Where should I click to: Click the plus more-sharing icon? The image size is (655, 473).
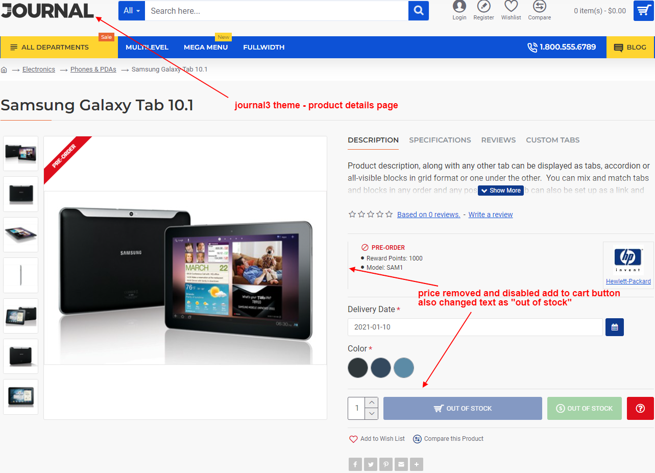[417, 464]
